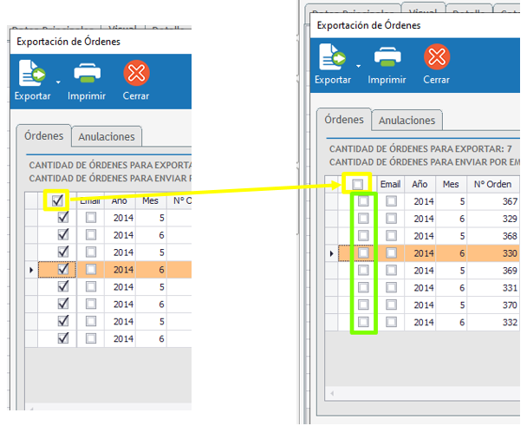Viewport: 527px width, 426px height.
Task: Sort by the Nº Orden column header
Action: tap(492, 184)
